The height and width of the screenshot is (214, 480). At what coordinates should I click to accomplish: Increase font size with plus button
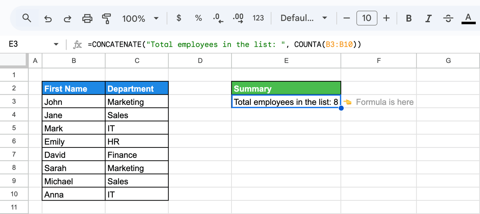(386, 18)
